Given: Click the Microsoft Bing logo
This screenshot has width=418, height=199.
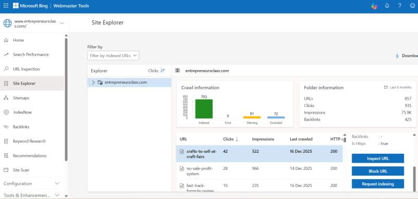Looking at the screenshot, I should pos(30,6).
